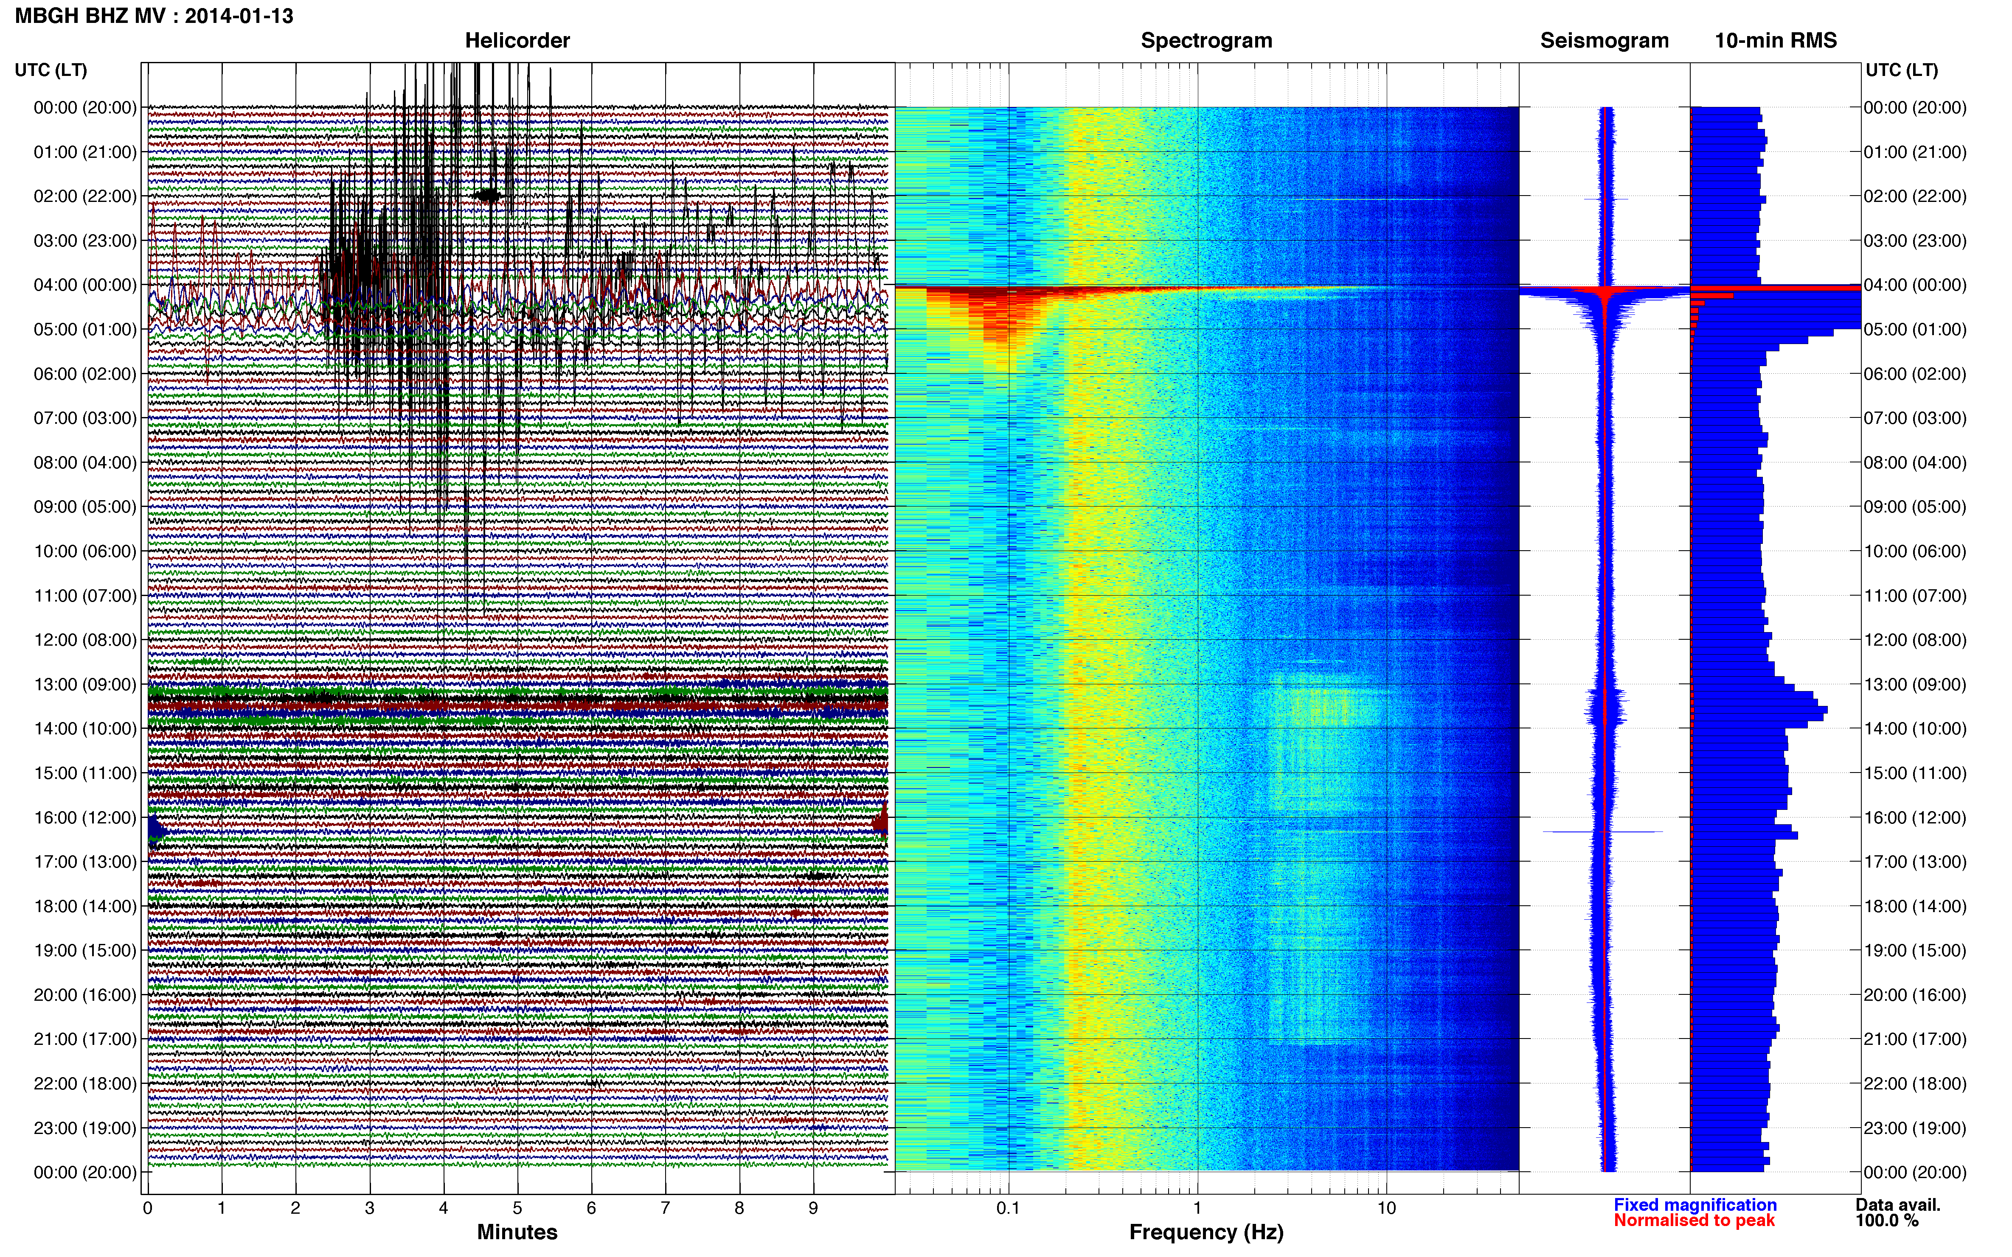2012x1257 pixels.
Task: Click the left '07:00 (03:00)' time label
Action: click(x=85, y=418)
